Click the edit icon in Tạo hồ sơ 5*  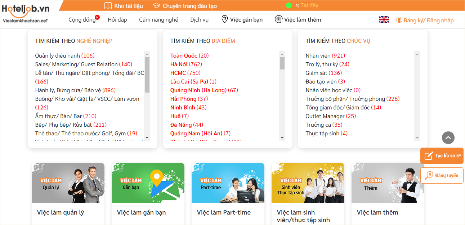pos(429,156)
